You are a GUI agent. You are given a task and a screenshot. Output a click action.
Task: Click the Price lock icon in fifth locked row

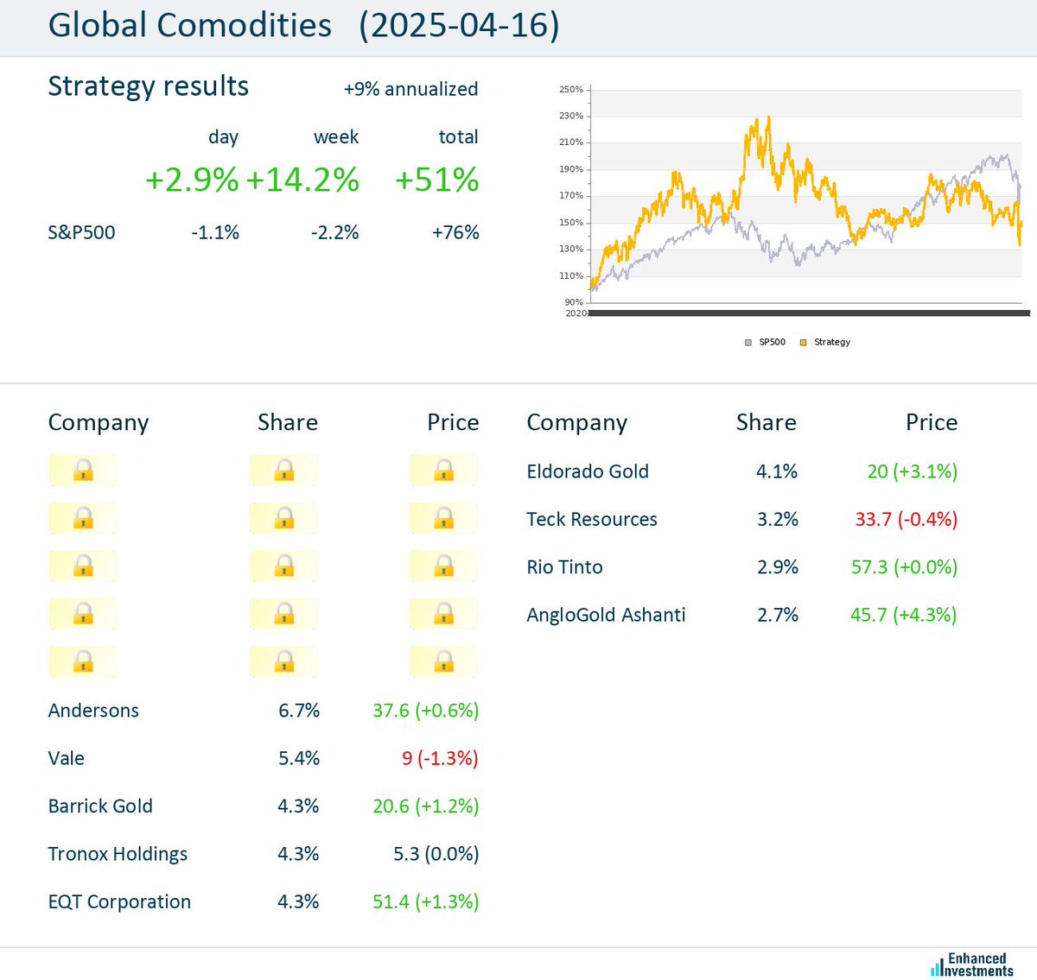point(443,662)
